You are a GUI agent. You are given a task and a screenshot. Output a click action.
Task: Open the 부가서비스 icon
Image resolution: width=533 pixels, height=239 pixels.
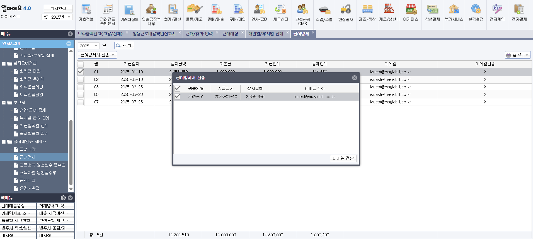454,13
